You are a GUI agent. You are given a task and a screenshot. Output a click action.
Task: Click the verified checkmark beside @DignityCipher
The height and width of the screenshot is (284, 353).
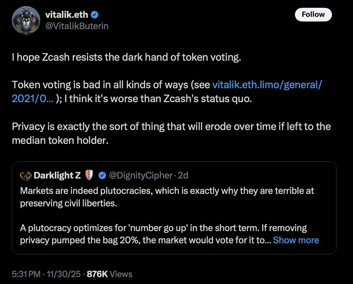coord(101,176)
